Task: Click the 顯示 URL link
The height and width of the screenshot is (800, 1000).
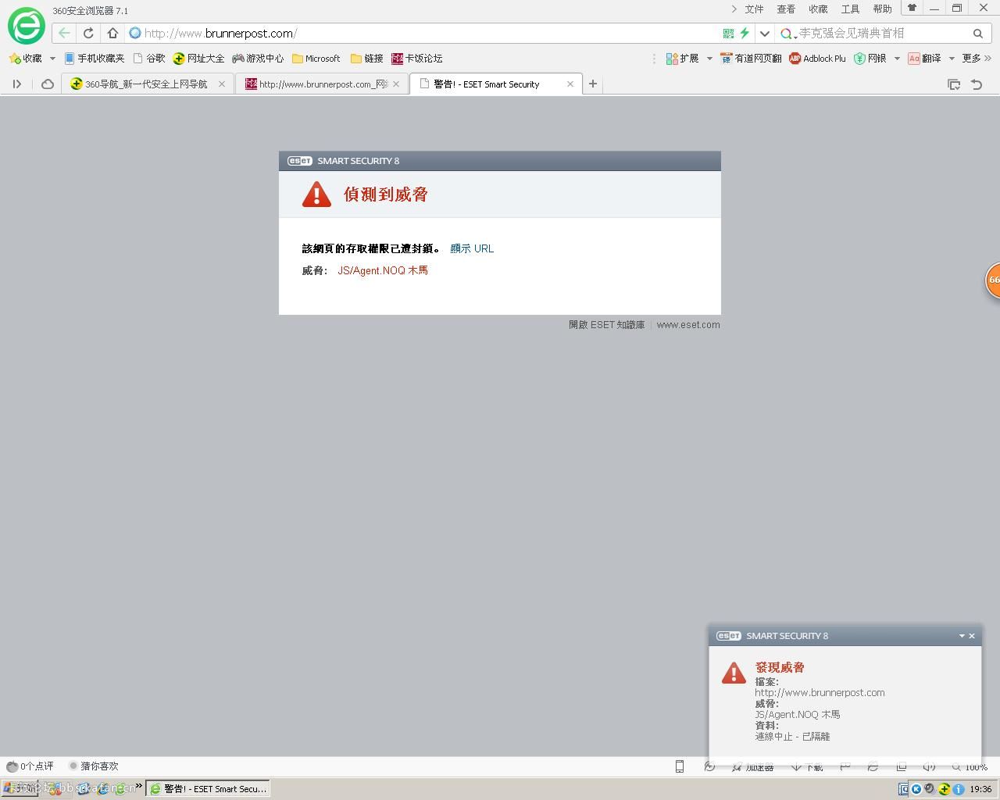Action: click(x=472, y=248)
